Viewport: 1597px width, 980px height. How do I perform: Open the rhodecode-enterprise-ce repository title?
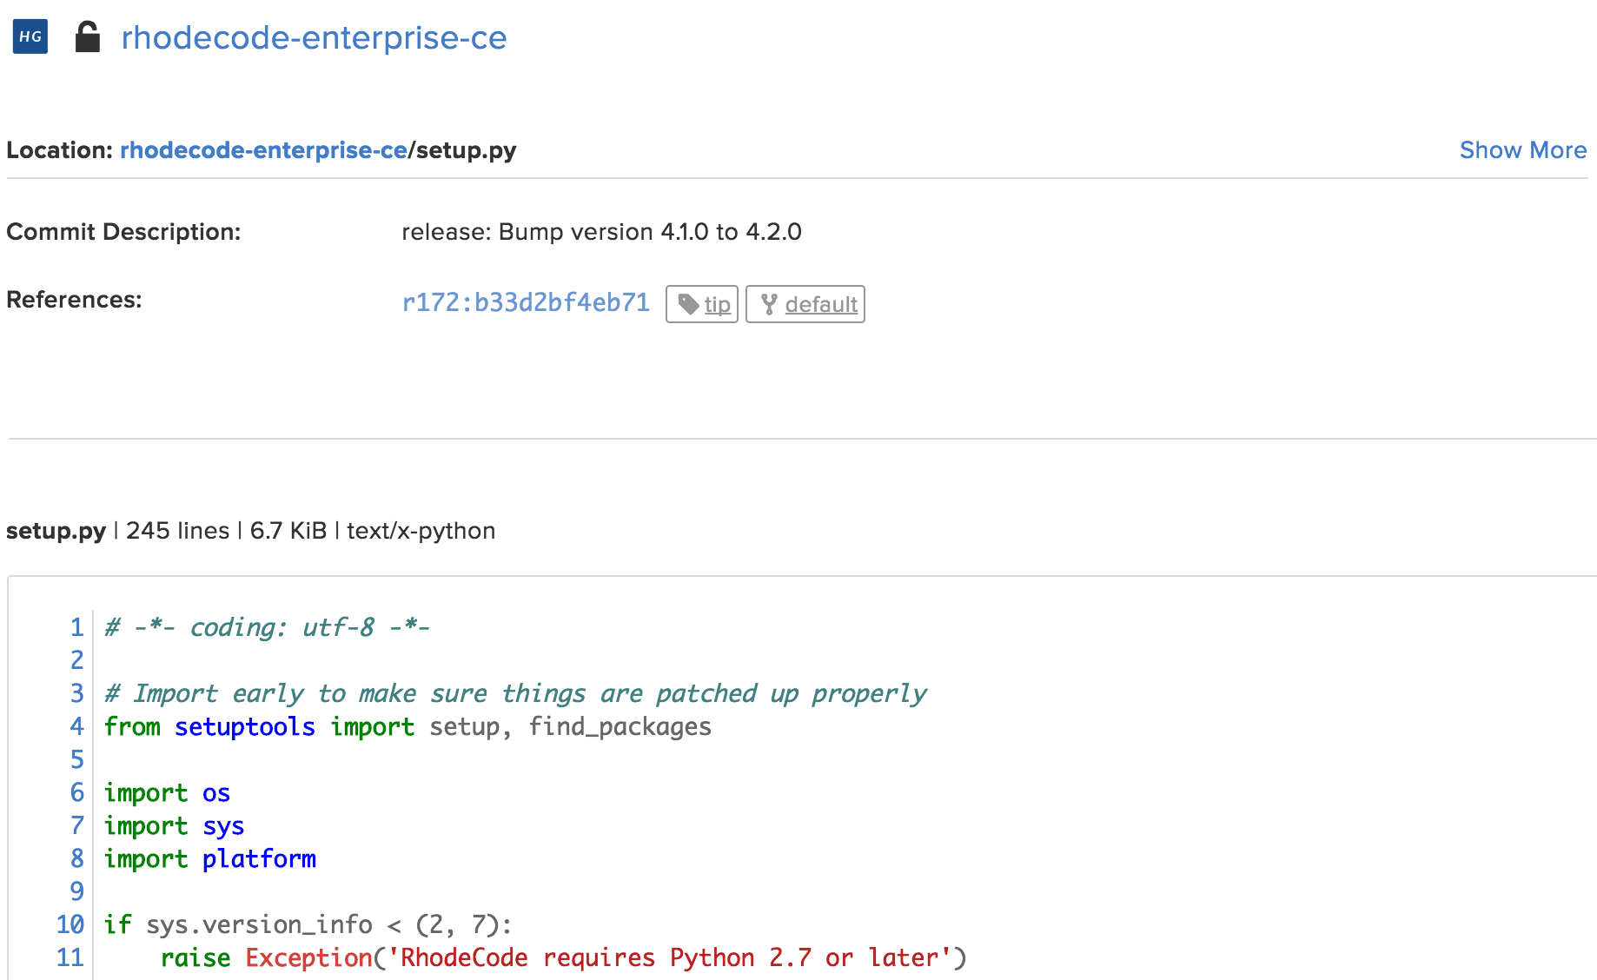pos(314,38)
